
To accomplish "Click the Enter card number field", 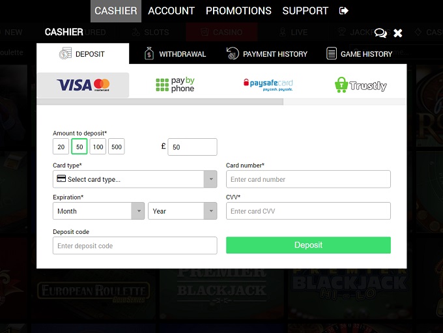I will tap(308, 179).
